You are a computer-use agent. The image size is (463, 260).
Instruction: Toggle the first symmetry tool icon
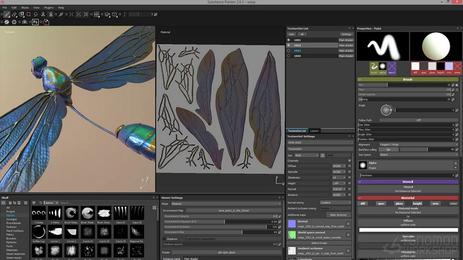click(x=72, y=14)
